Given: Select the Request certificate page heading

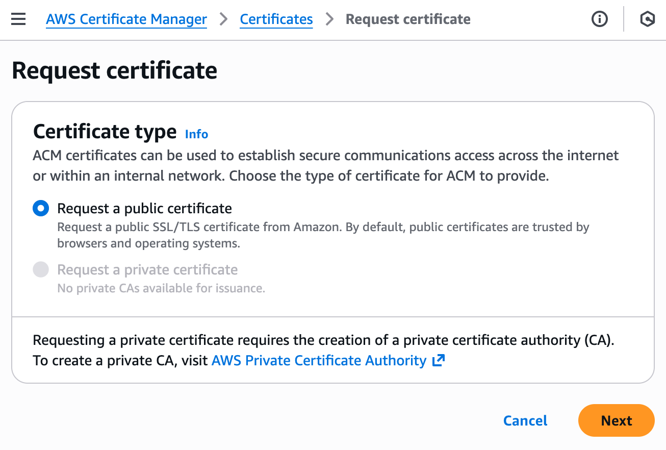Looking at the screenshot, I should point(115,70).
